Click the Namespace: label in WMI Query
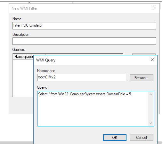Image resolution: width=163 pixels, height=144 pixels. tap(47, 71)
